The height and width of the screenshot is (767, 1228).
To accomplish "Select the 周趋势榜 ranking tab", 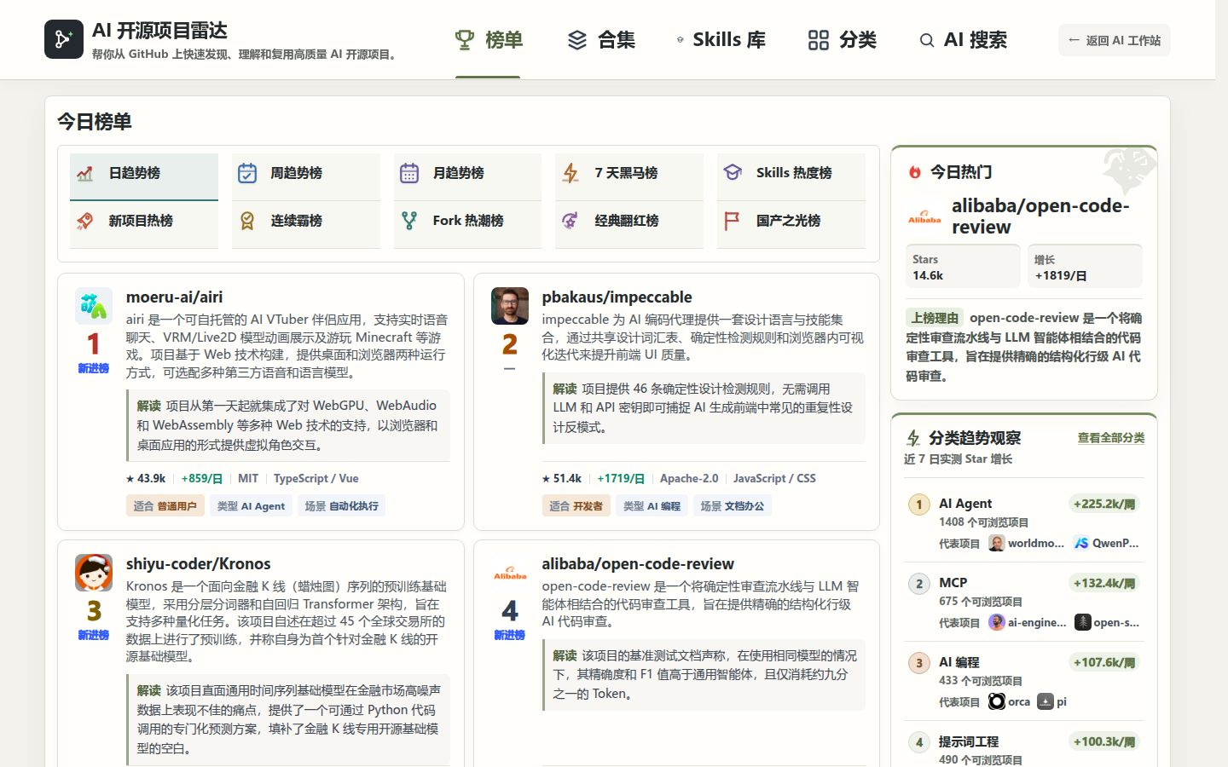I will point(306,176).
